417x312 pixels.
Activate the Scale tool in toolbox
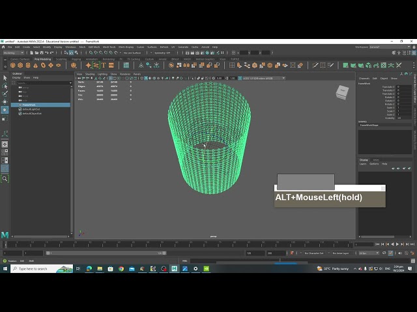point(5,118)
